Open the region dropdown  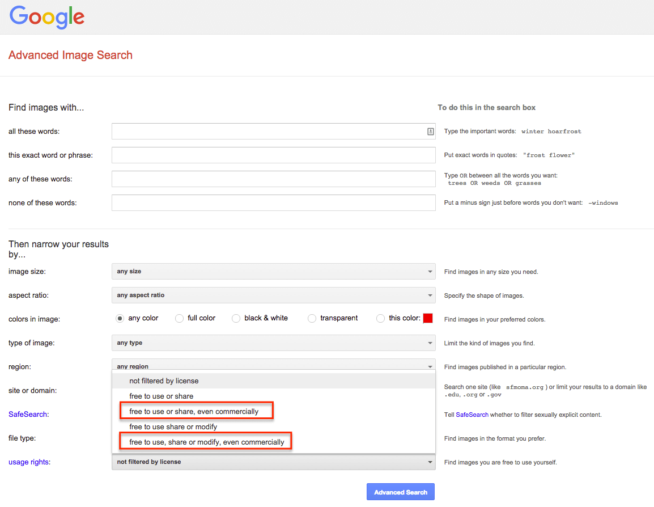pos(274,364)
